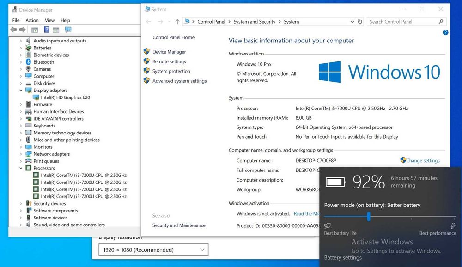Click the shield icon beside Remote settings
Viewport: 462px width, 267px height.
point(146,61)
